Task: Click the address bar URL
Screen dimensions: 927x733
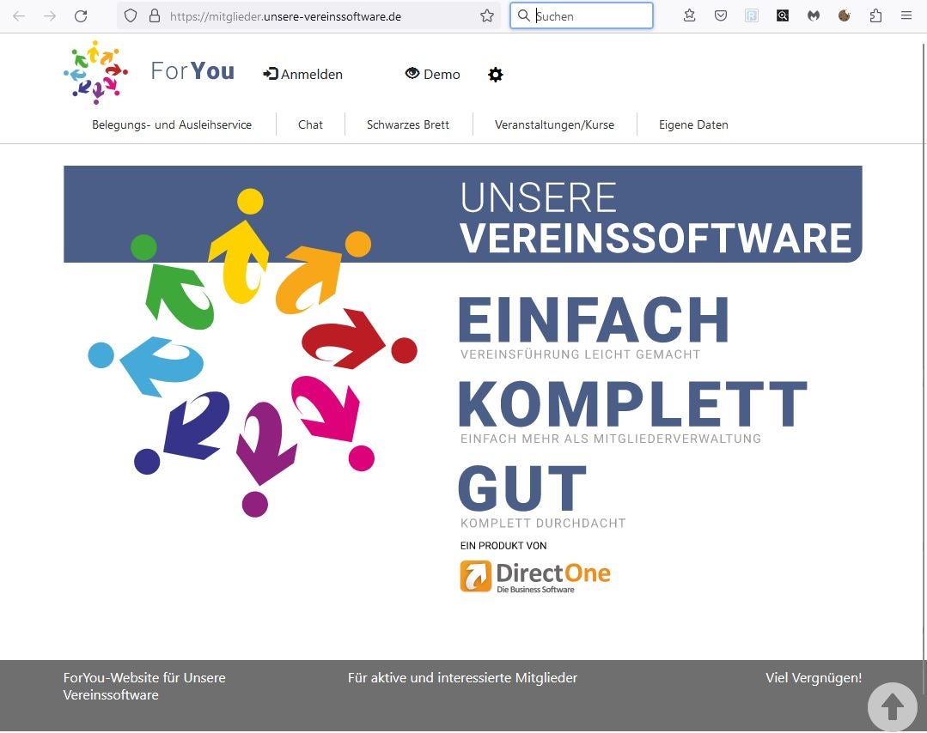Action: click(285, 16)
